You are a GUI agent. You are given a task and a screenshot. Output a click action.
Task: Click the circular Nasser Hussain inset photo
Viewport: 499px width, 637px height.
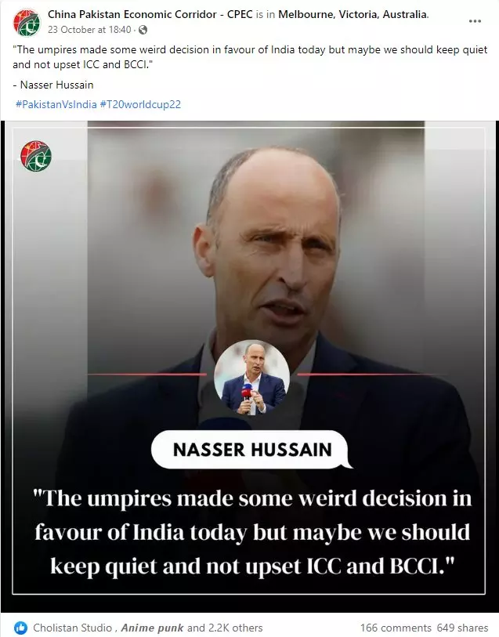click(x=251, y=378)
